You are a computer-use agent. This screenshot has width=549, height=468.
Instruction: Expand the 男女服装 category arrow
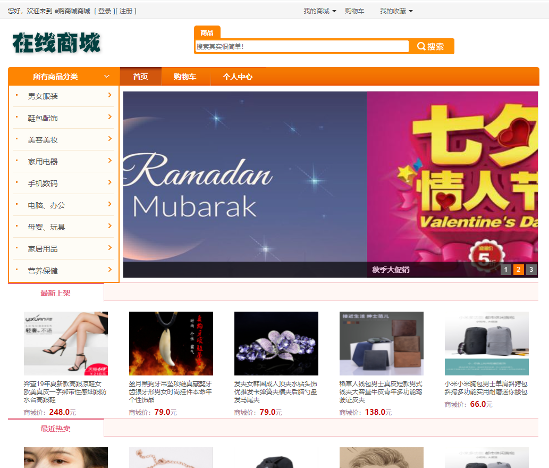click(109, 95)
